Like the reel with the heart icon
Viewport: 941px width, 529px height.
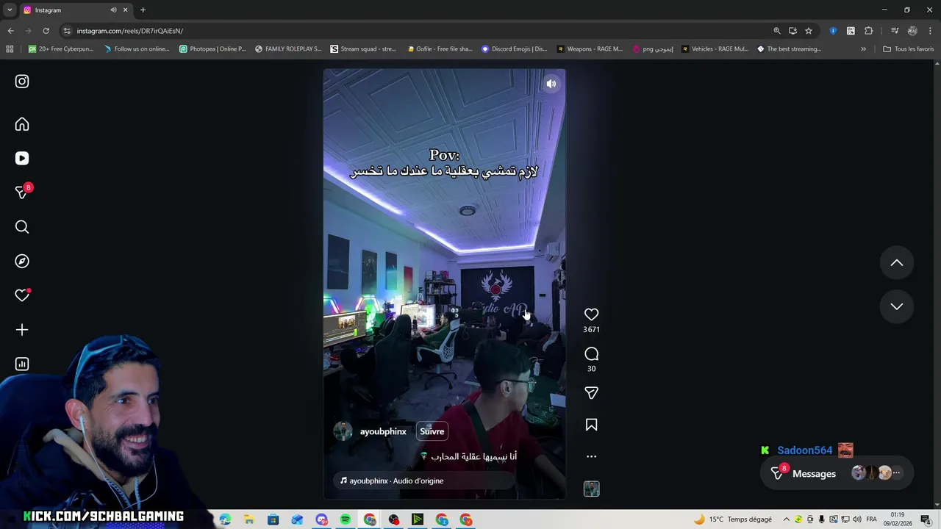(591, 314)
